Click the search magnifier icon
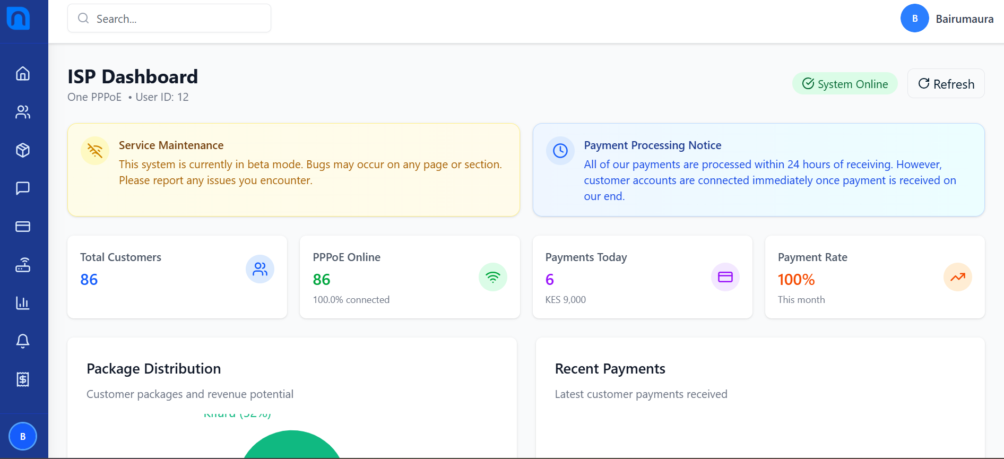The image size is (1004, 459). (83, 18)
